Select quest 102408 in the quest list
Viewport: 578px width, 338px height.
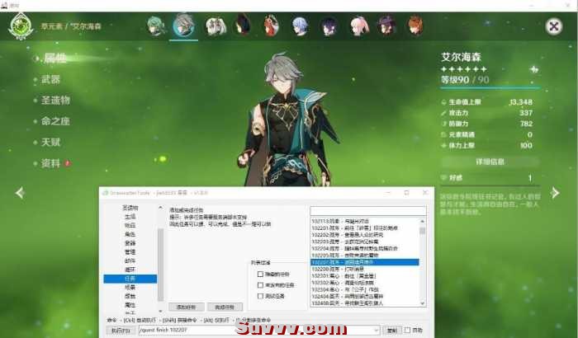(365, 303)
